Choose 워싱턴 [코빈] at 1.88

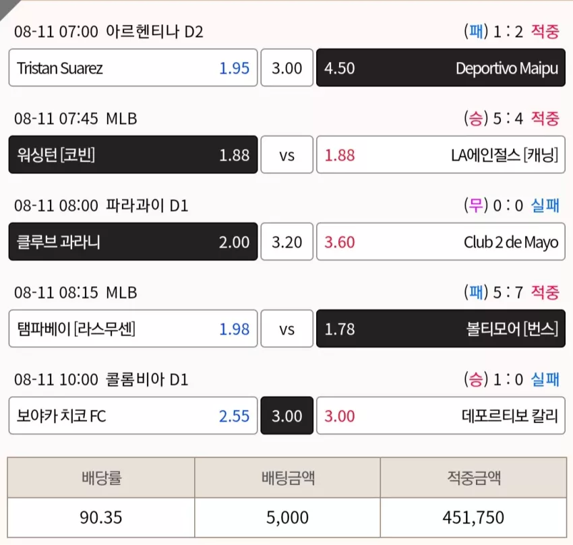[x=133, y=154]
